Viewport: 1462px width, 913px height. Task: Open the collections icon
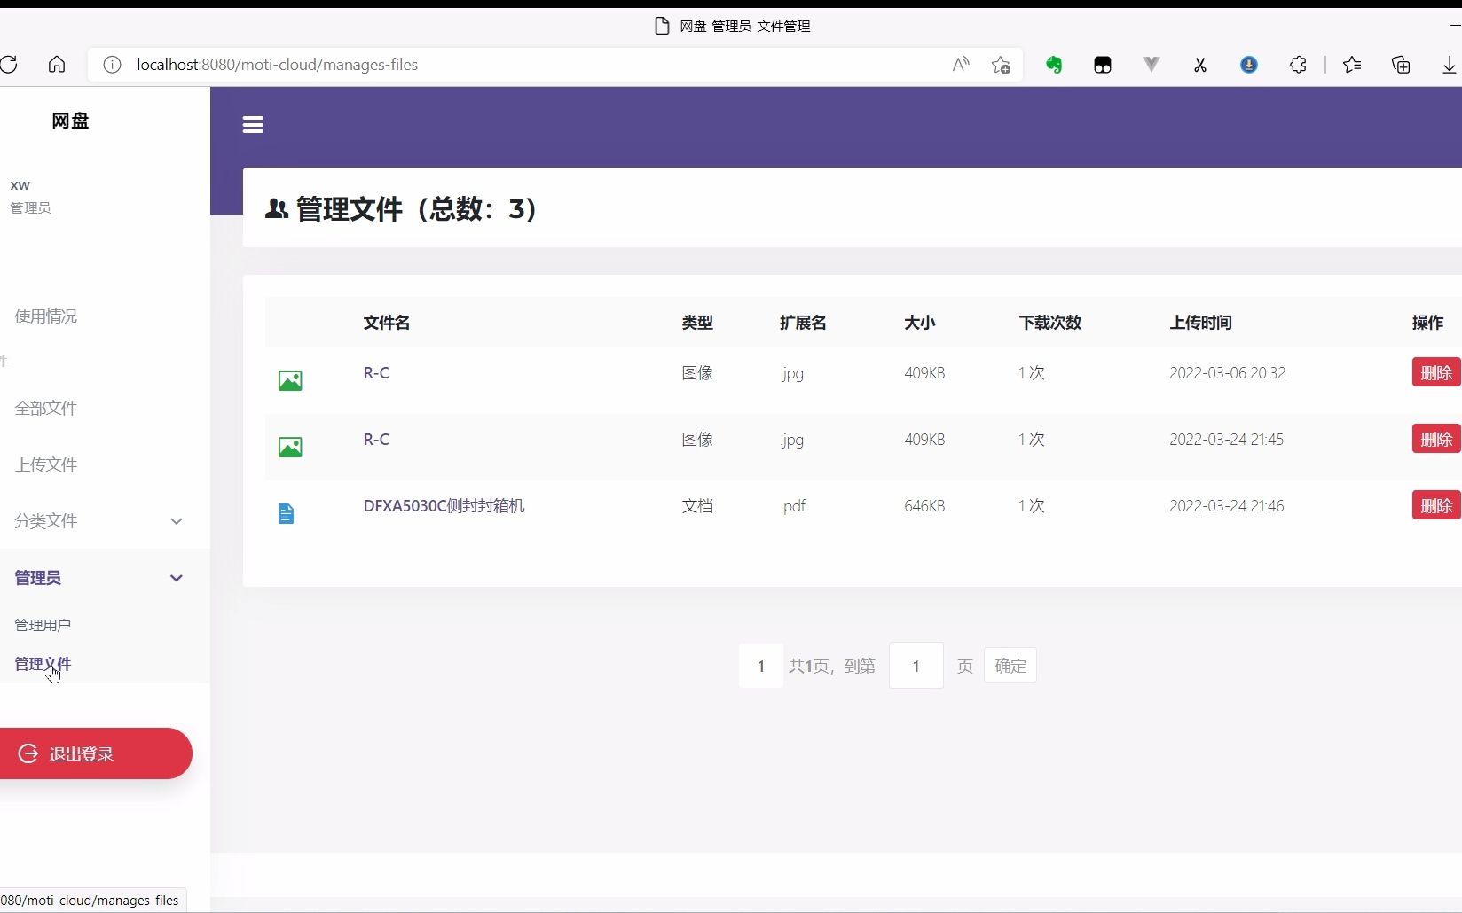[x=1401, y=65]
